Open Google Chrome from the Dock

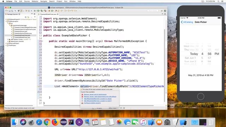[x=47, y=122]
